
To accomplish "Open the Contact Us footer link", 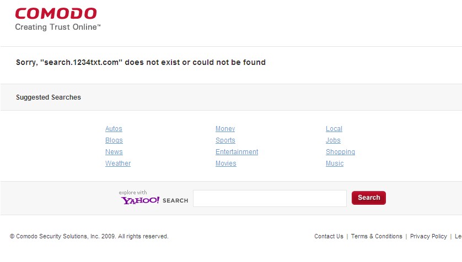I will 329,237.
